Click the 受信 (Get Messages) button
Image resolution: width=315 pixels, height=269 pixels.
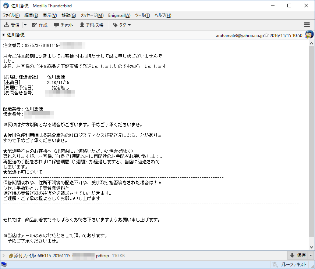coord(12,25)
